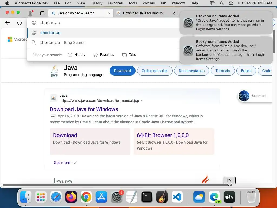Filter suggestions by Favorites

coord(104,55)
